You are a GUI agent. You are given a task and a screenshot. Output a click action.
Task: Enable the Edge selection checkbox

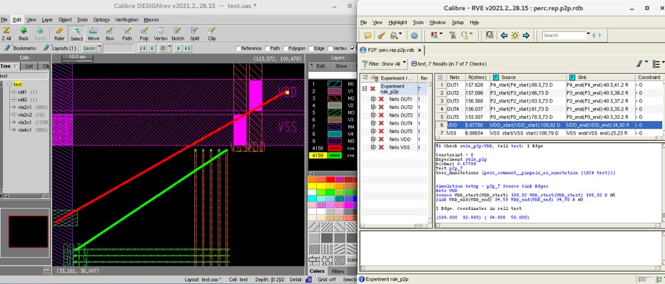coord(311,48)
